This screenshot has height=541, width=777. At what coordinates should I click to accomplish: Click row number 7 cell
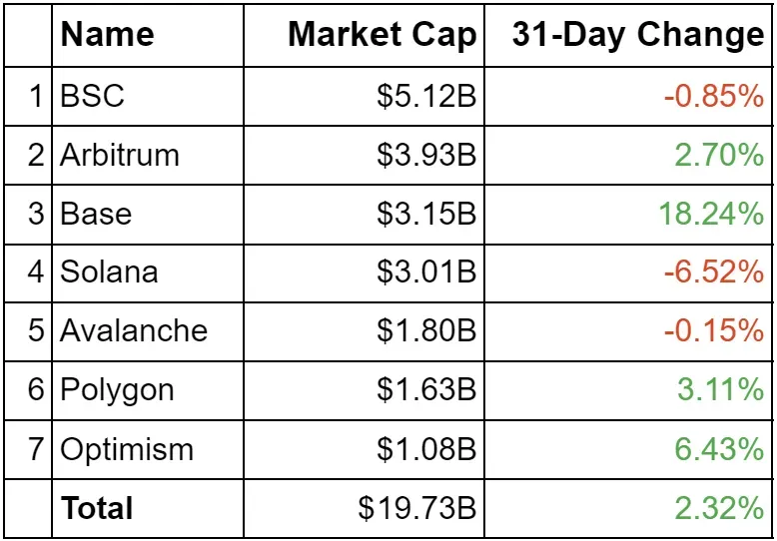pyautogui.click(x=36, y=448)
